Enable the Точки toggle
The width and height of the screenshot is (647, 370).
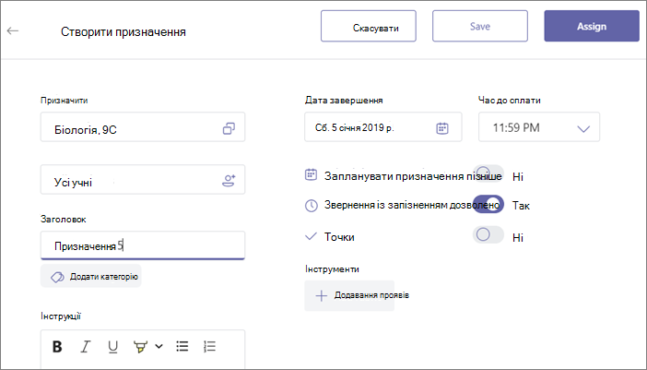click(488, 234)
